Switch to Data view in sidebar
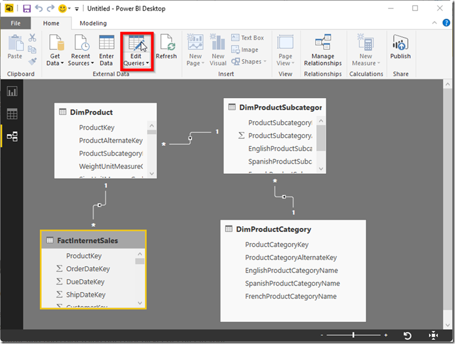 pyautogui.click(x=12, y=114)
